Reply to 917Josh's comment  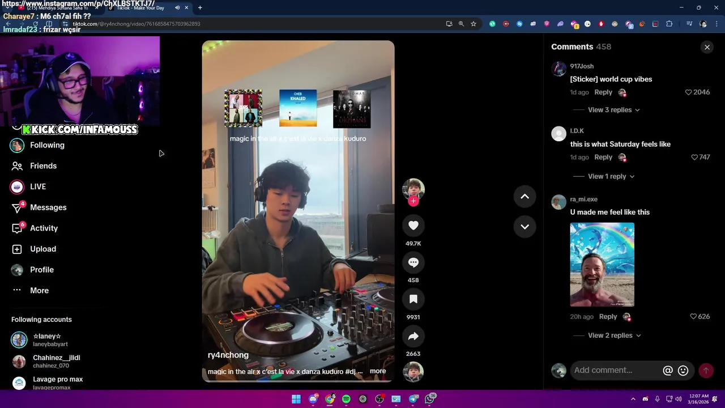point(603,92)
